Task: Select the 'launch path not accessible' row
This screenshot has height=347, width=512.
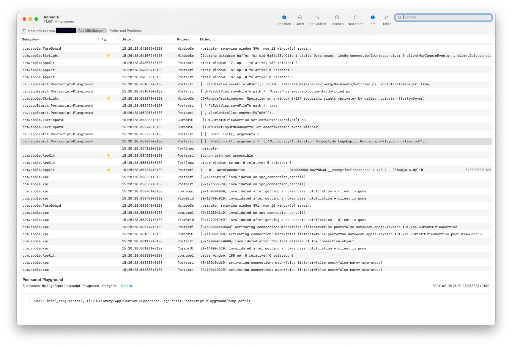Action: [x=226, y=156]
